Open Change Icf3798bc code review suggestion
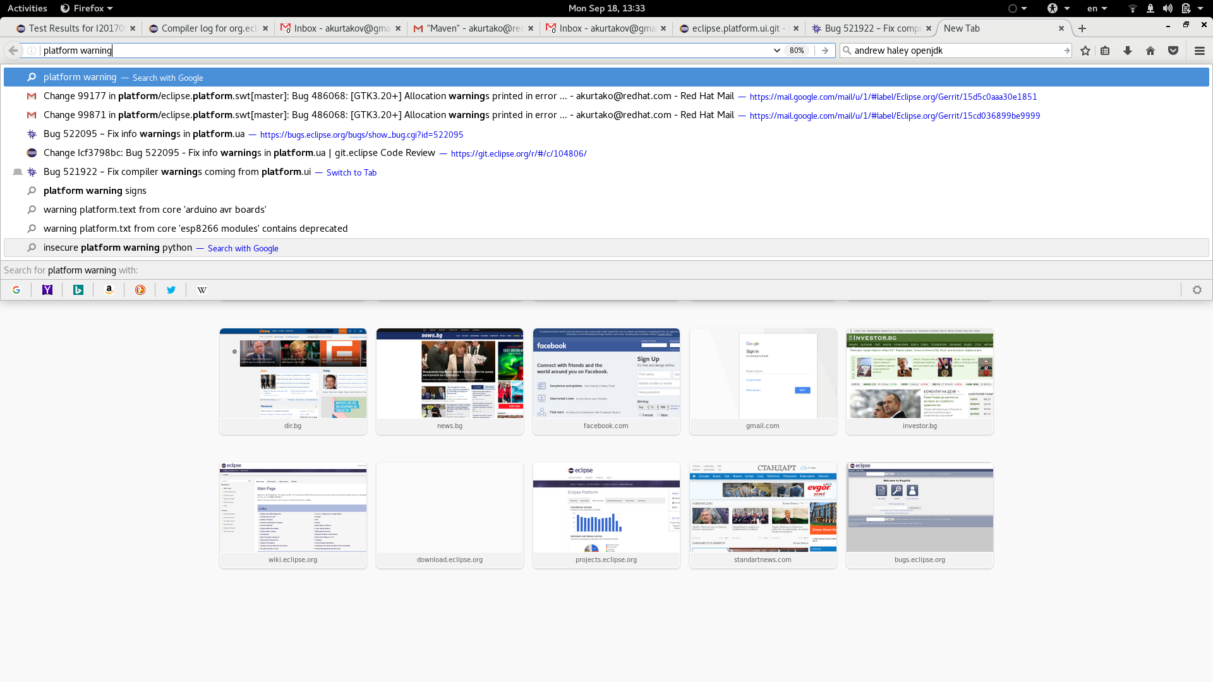The width and height of the screenshot is (1213, 682). (606, 153)
